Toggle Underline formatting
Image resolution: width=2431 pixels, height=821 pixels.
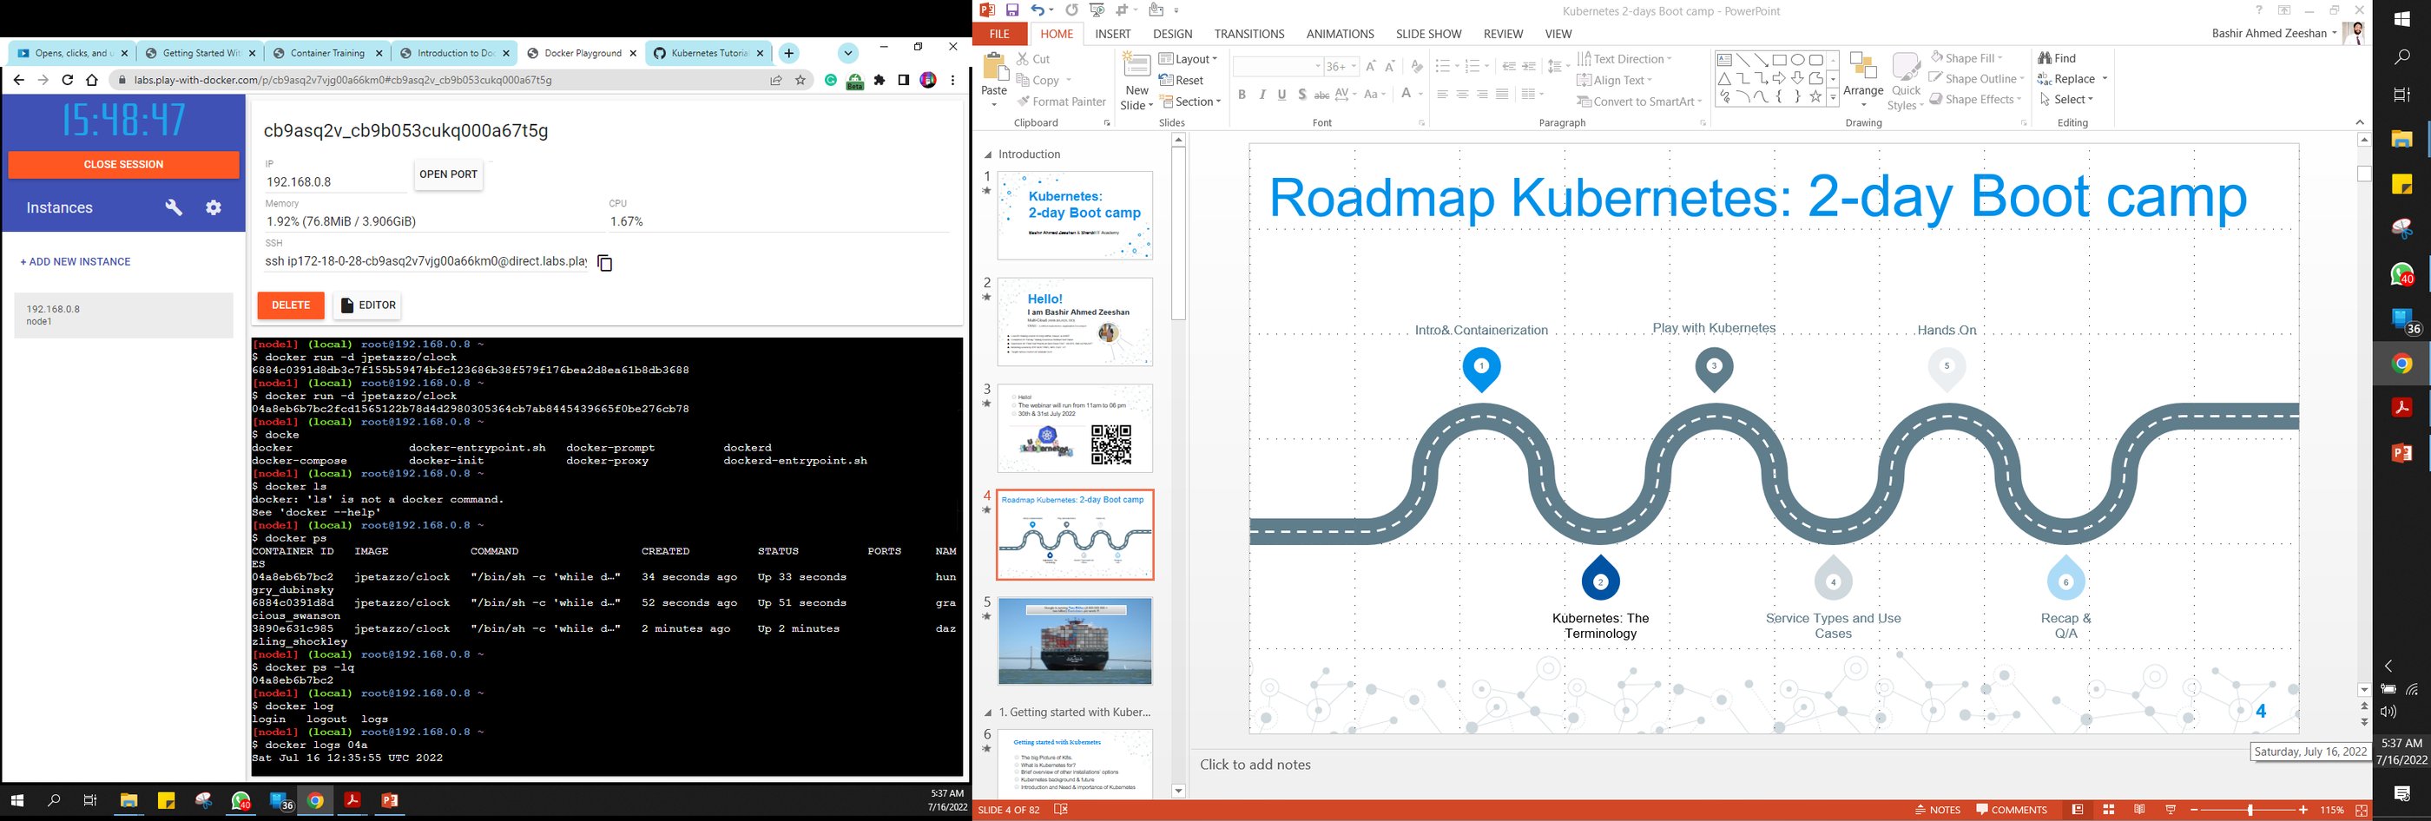tap(1281, 95)
